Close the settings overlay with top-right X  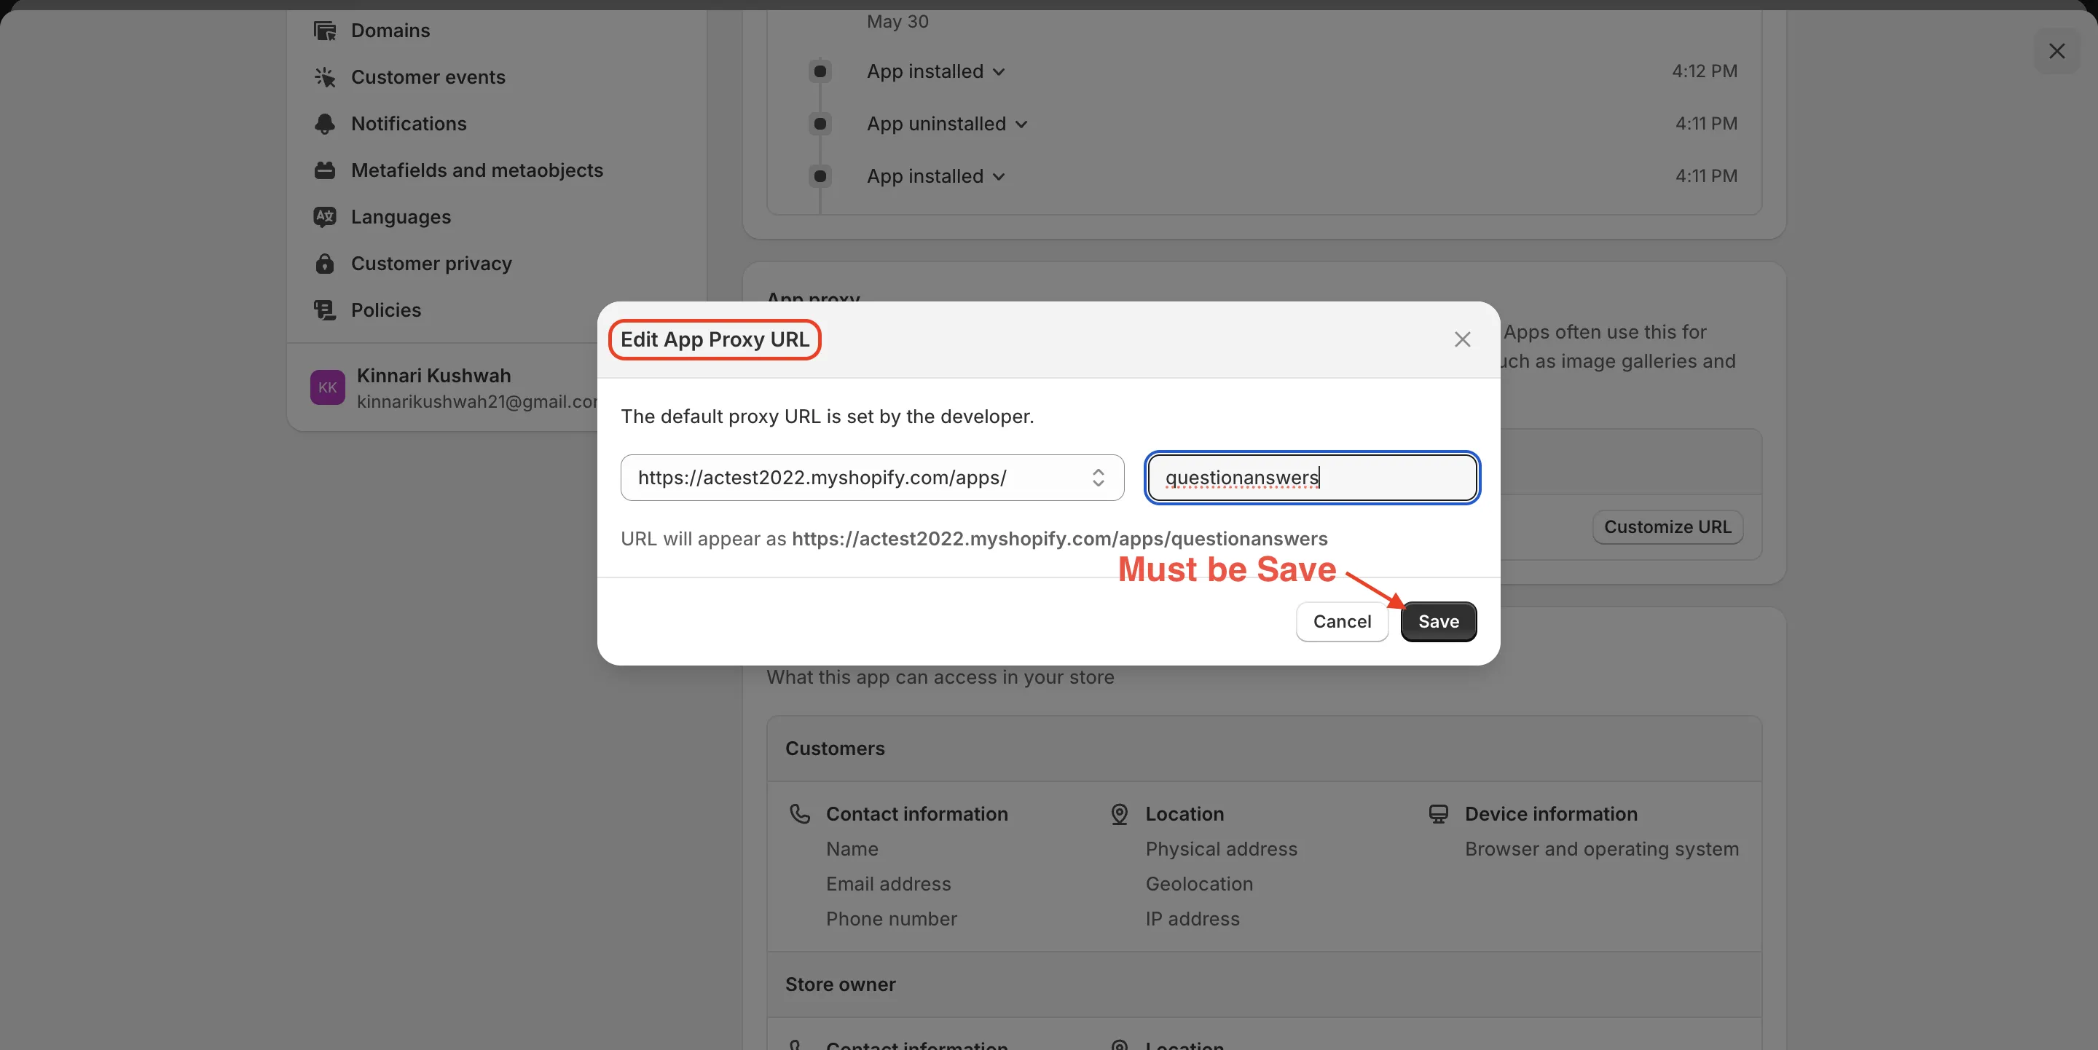[2056, 51]
